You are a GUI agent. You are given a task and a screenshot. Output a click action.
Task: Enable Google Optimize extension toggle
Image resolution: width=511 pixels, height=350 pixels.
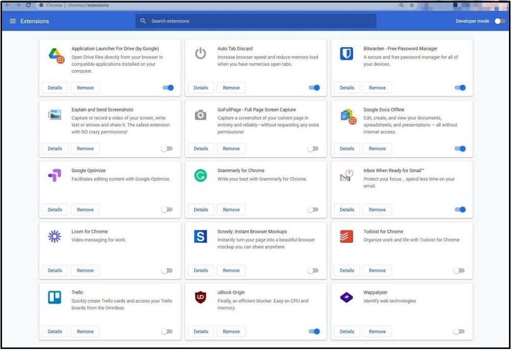[x=167, y=209]
